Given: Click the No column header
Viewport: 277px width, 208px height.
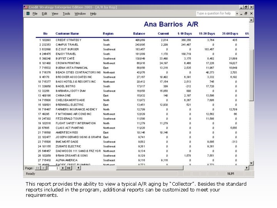Looking at the screenshot, I should [x=45, y=34].
